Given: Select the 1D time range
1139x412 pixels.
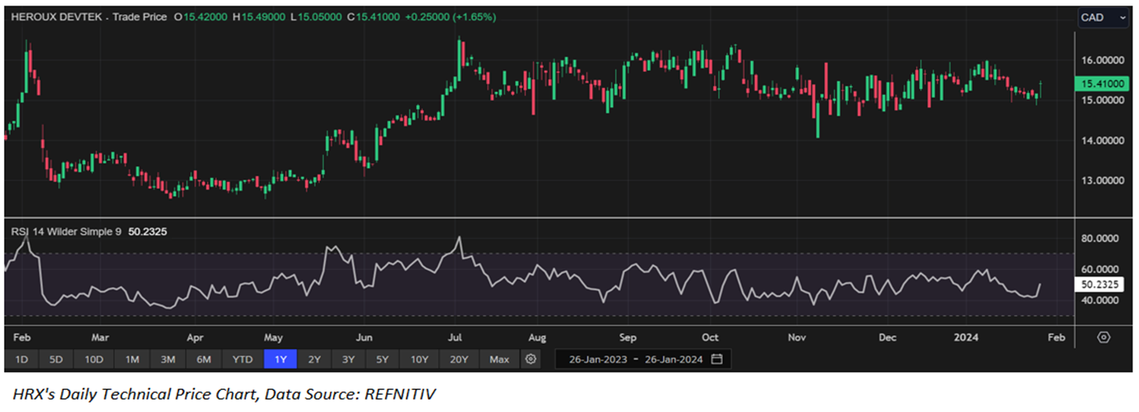Looking at the screenshot, I should 22,360.
